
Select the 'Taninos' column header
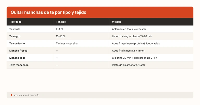click(x=61, y=22)
